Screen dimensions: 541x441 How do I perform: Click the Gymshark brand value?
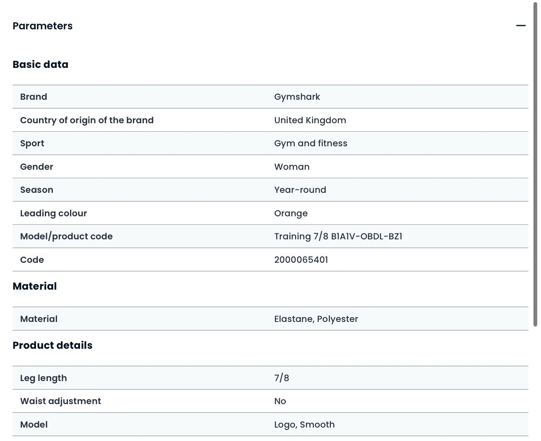297,97
